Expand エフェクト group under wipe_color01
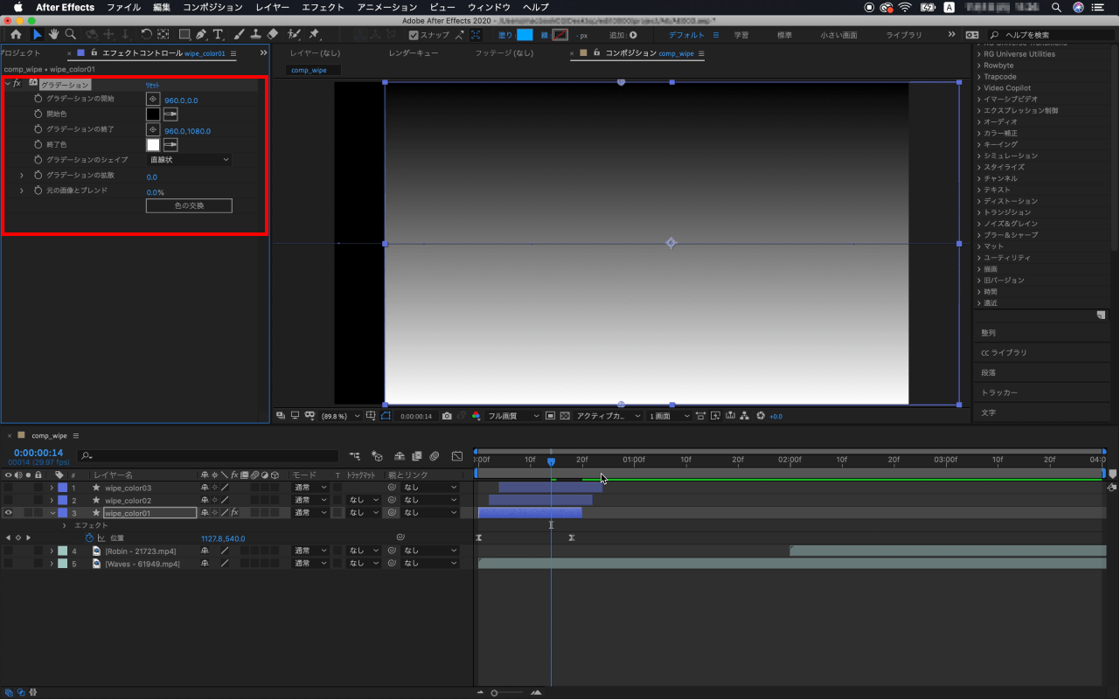The width and height of the screenshot is (1120, 700). click(65, 526)
